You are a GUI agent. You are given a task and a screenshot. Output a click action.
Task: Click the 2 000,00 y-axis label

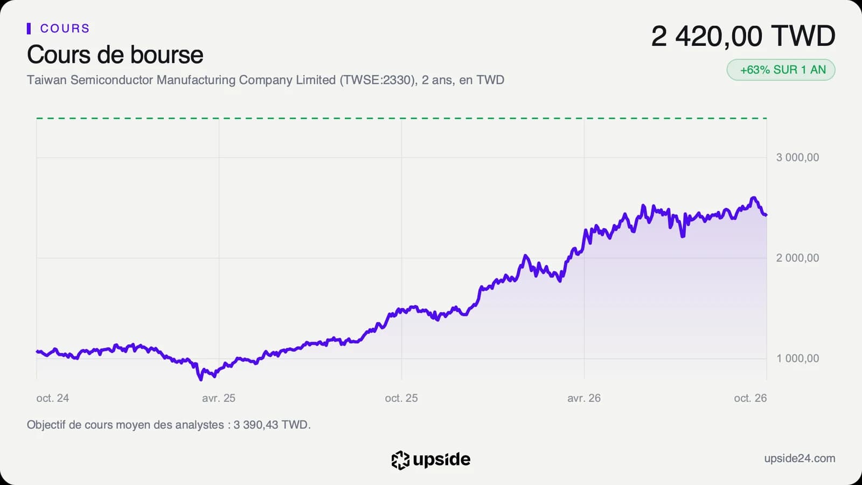click(797, 258)
